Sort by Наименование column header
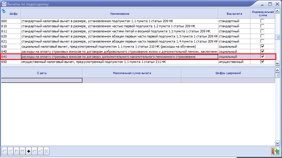This screenshot has height=158, width=282. [119, 14]
